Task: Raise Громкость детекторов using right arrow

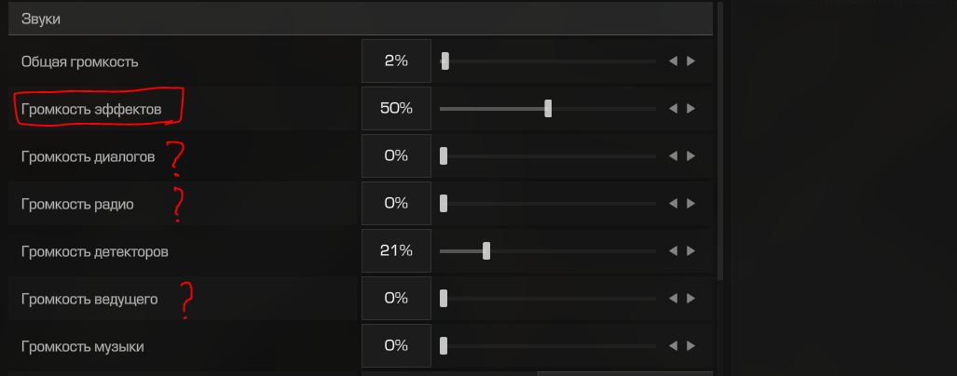Action: pyautogui.click(x=690, y=250)
